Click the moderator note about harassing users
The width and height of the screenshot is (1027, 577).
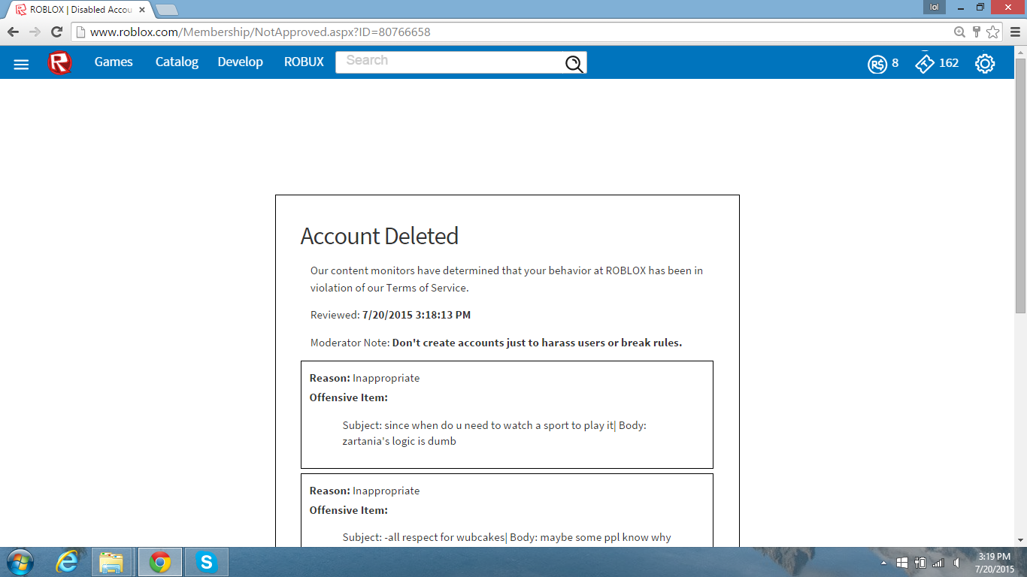click(537, 343)
